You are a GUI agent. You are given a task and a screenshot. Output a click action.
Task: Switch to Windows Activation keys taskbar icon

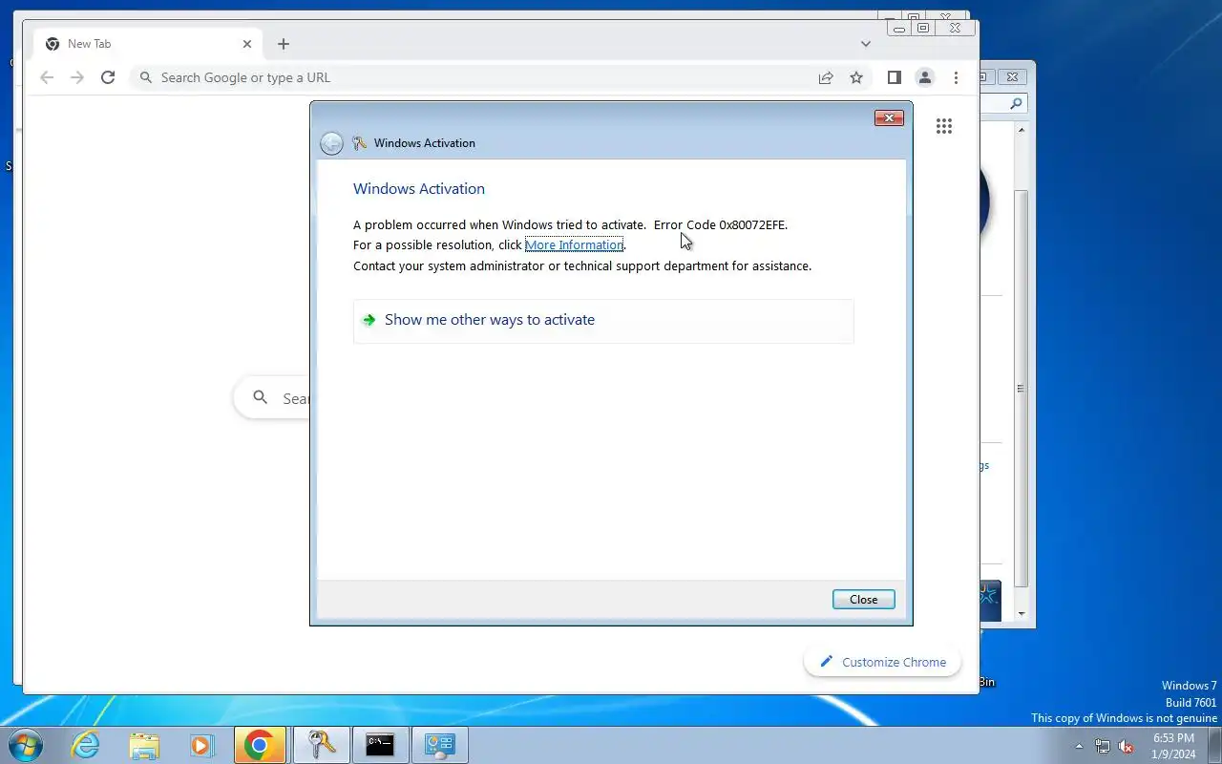pos(321,746)
